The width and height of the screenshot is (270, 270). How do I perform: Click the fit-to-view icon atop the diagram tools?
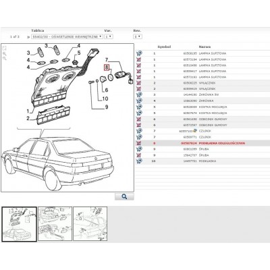point(5,48)
